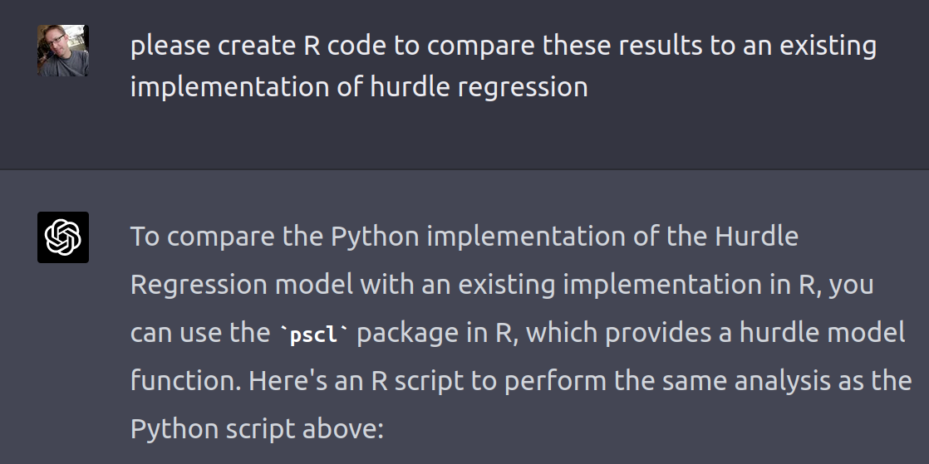Viewport: 929px width, 464px height.
Task: Click the word "Hurdle" in the first response line
Action: coord(756,237)
